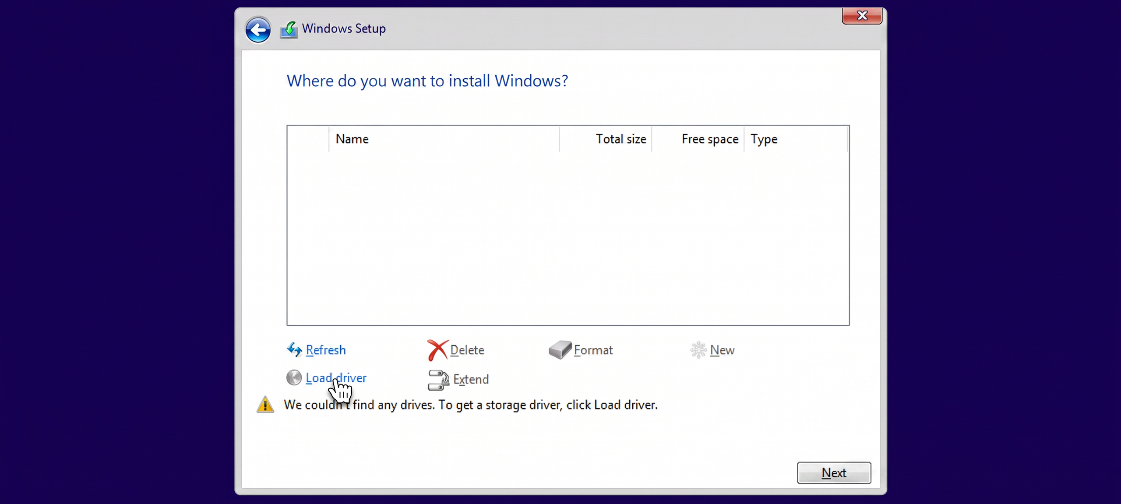Click the 'Where do you want to install Windows?' heading
The height and width of the screenshot is (504, 1121).
(x=427, y=81)
